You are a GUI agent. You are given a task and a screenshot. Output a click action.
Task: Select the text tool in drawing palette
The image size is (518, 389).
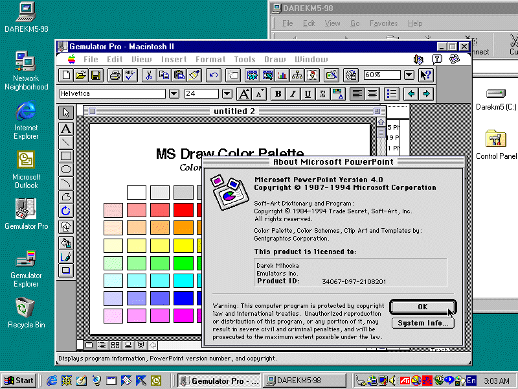pyautogui.click(x=66, y=128)
